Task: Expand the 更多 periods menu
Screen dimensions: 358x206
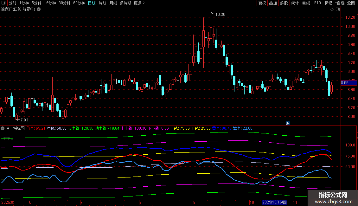Action: [139, 3]
